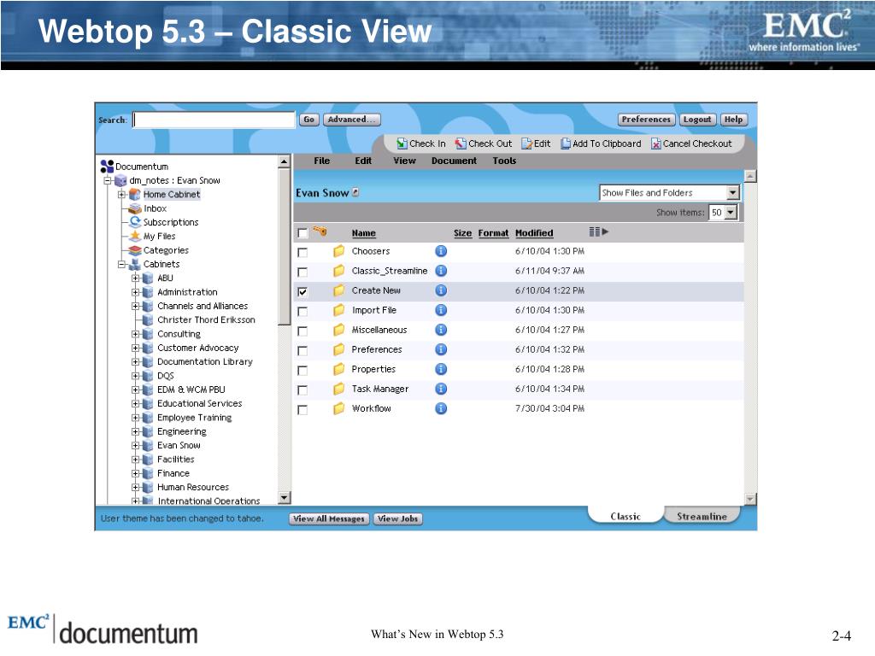Open info icon for Properties folder
Viewport: 875px width, 656px height.
tap(441, 369)
